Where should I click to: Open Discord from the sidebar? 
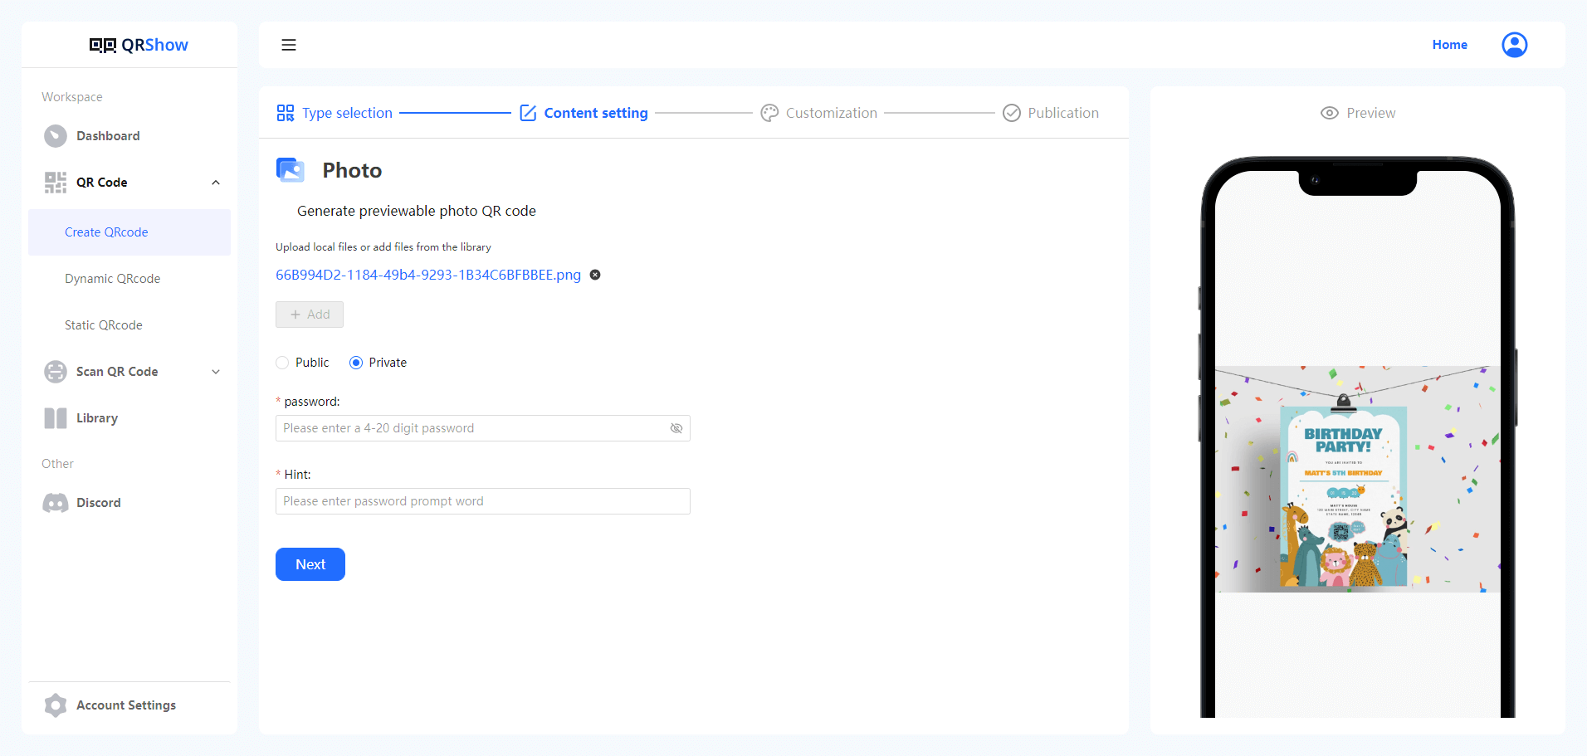(x=98, y=503)
